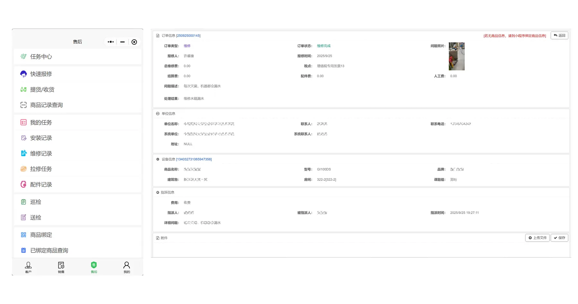Screen dimensions: 578x304
Task: Open 我的任务 from the menu list
Action: click(x=41, y=122)
